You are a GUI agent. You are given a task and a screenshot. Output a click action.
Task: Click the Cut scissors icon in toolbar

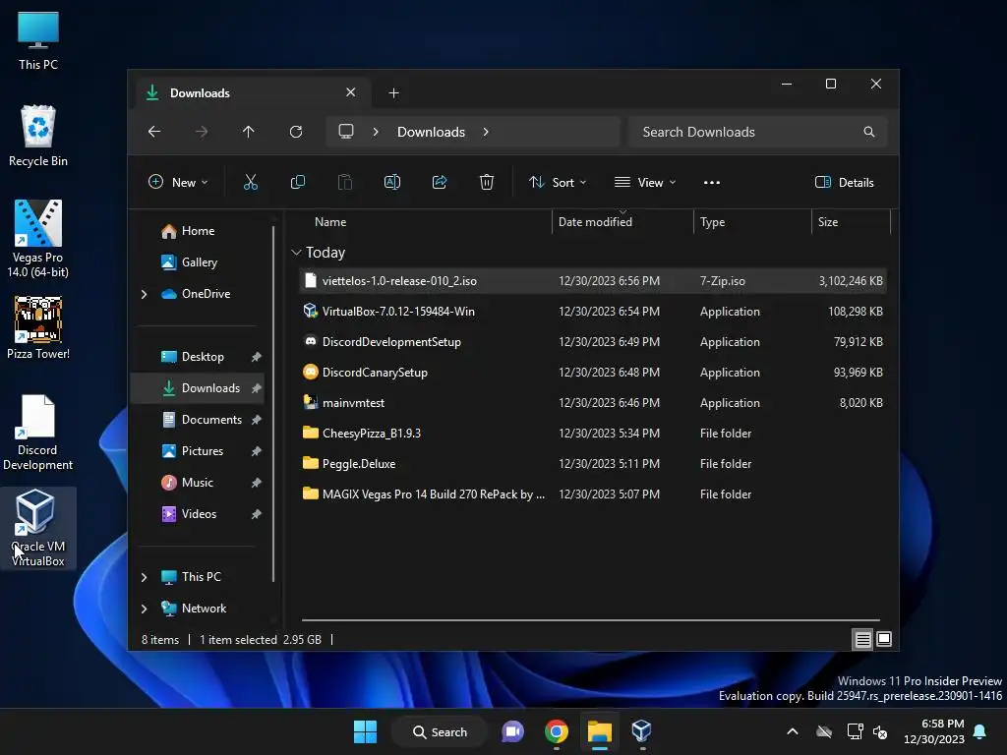251,182
